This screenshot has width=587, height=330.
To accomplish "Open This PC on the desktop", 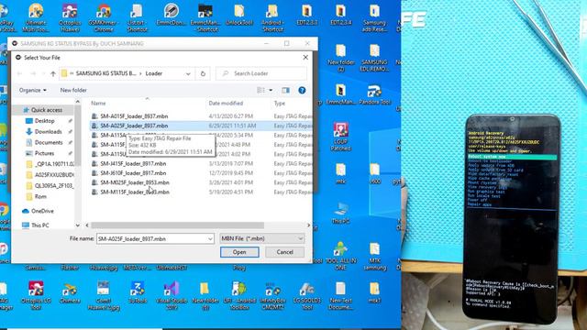I will (340, 214).
